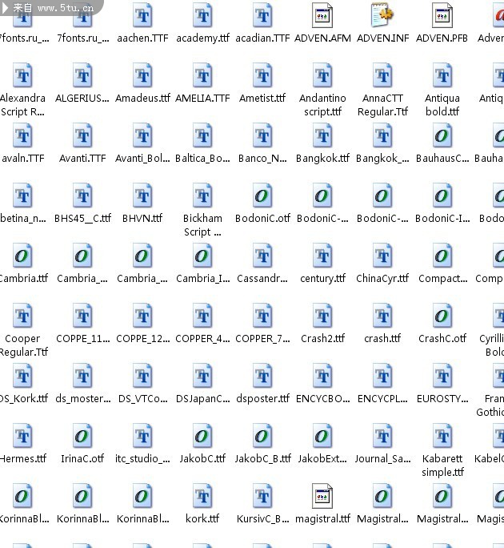The image size is (504, 548).
Task: Click the CrashC.otf OpenType file
Action: [x=442, y=316]
